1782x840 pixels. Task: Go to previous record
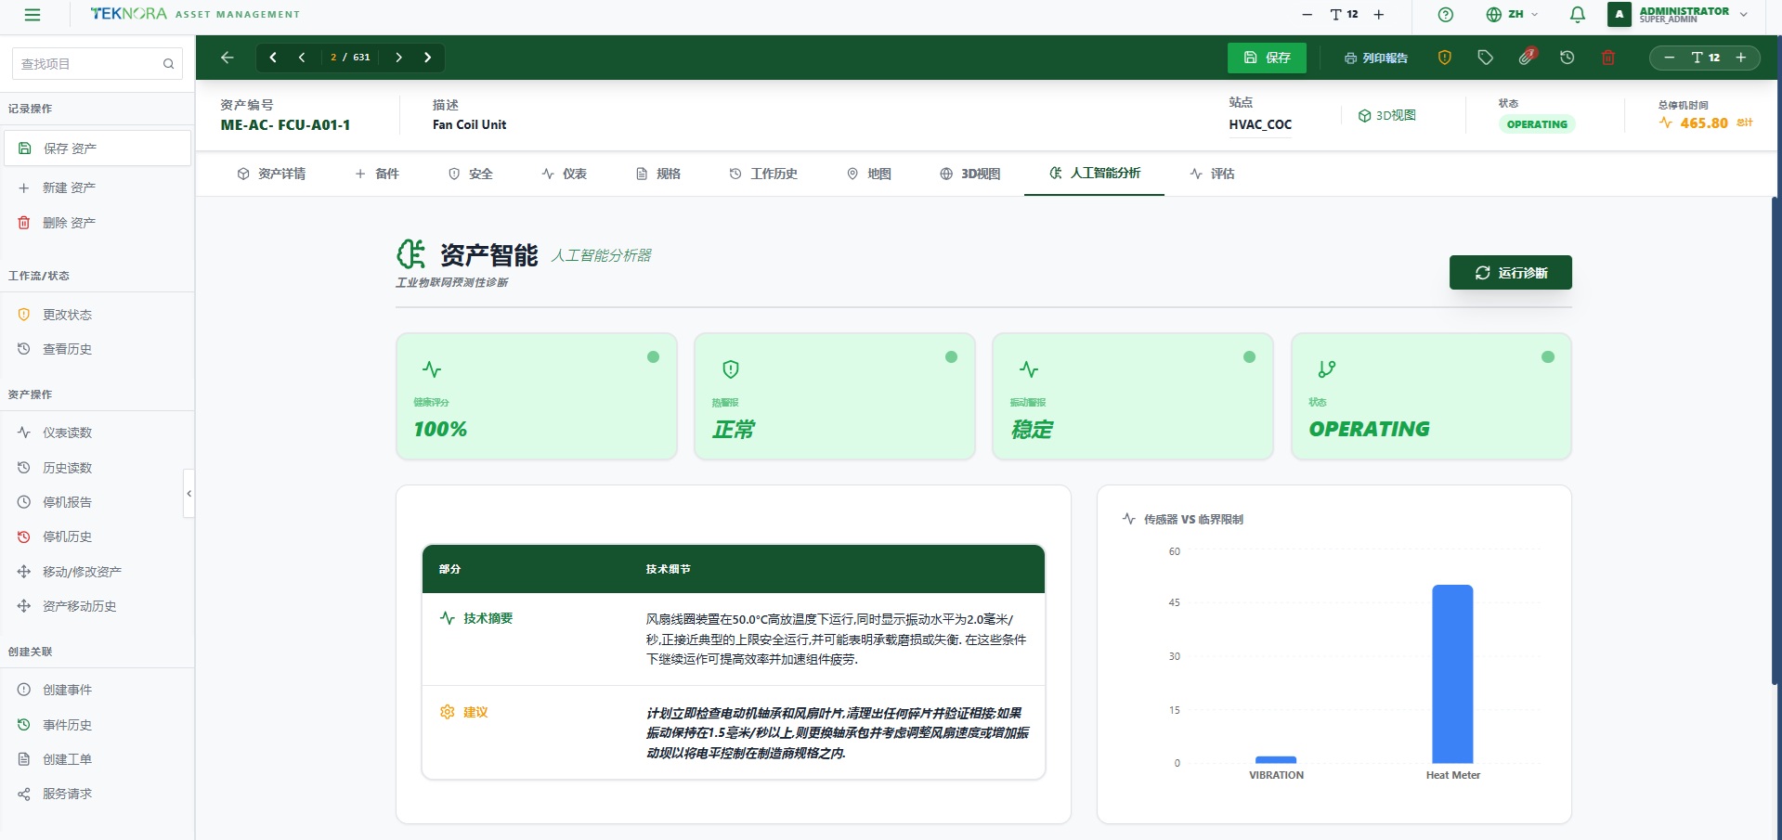[302, 58]
